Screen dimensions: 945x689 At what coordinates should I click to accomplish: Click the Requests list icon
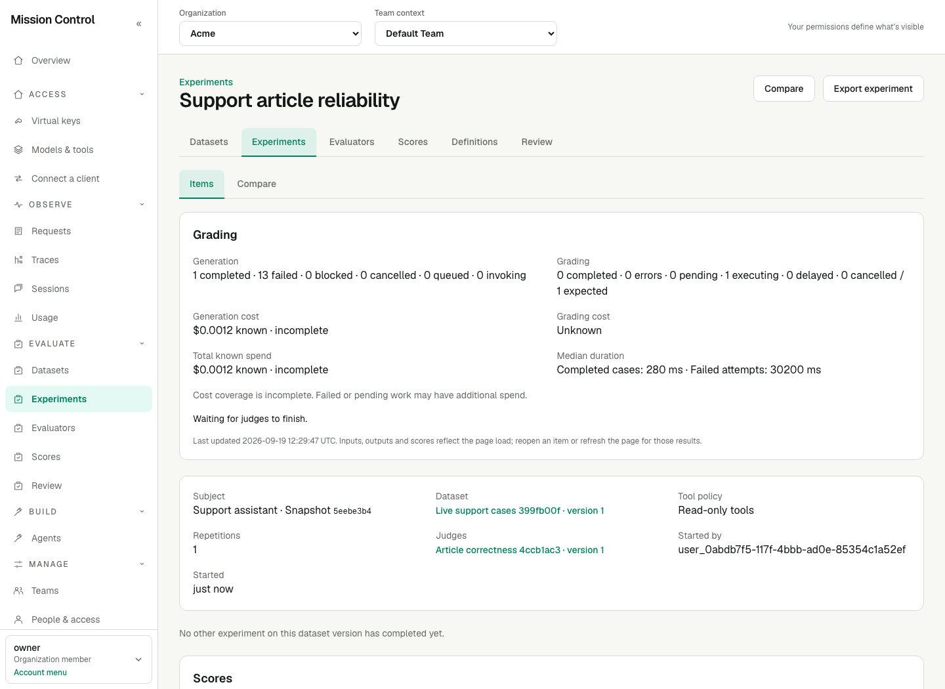pos(18,231)
